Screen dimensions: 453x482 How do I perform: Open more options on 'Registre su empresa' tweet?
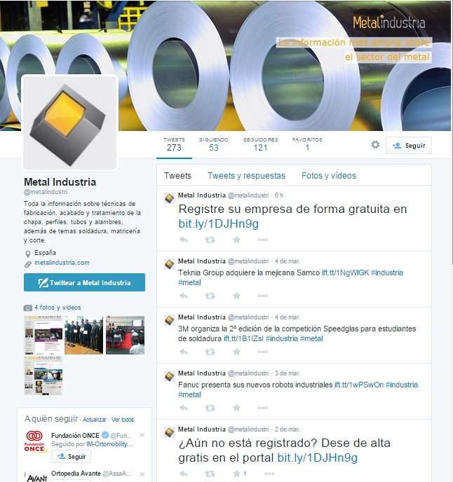pos(262,240)
